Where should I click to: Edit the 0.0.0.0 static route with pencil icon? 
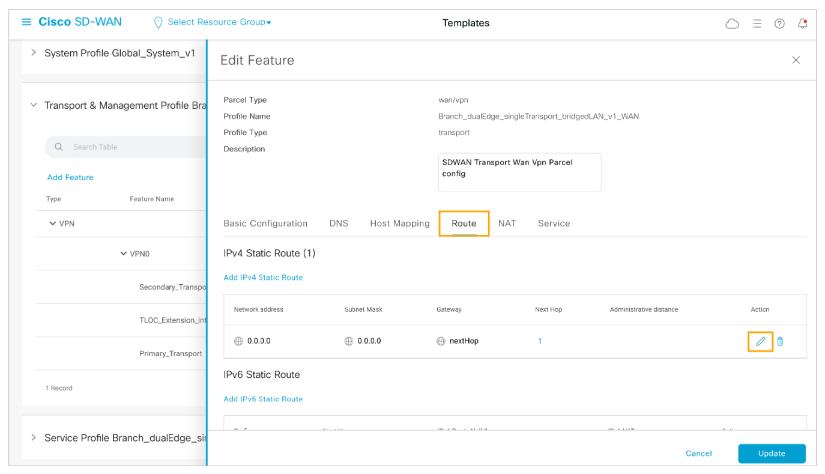coord(760,341)
